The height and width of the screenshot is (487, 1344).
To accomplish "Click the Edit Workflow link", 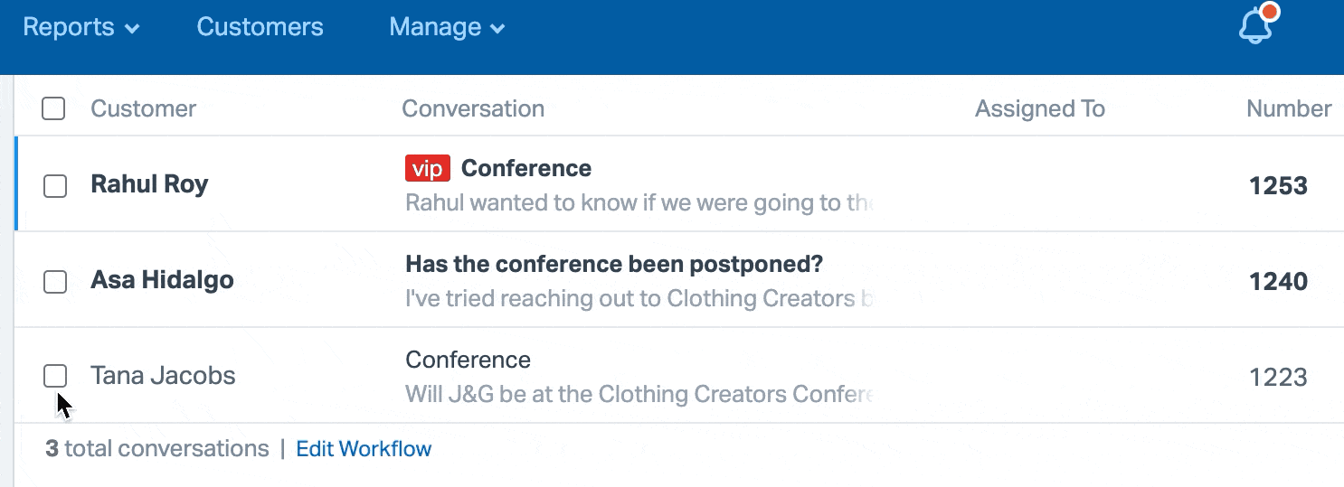I will 364,449.
